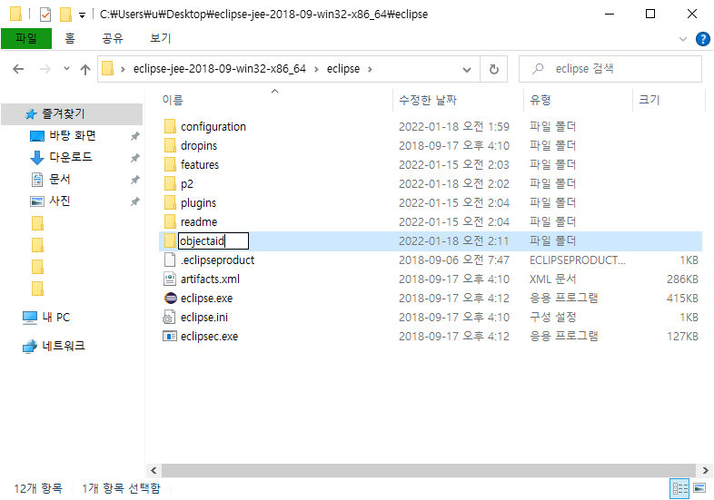
Task: Select the .eclipseproduct file icon
Action: [170, 260]
